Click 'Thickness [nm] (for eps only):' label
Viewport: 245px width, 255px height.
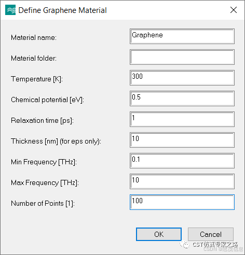click(56, 141)
